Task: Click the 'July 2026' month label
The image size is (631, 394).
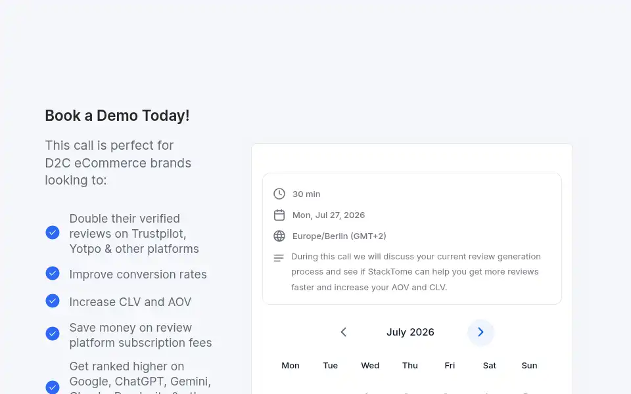Action: [410, 332]
